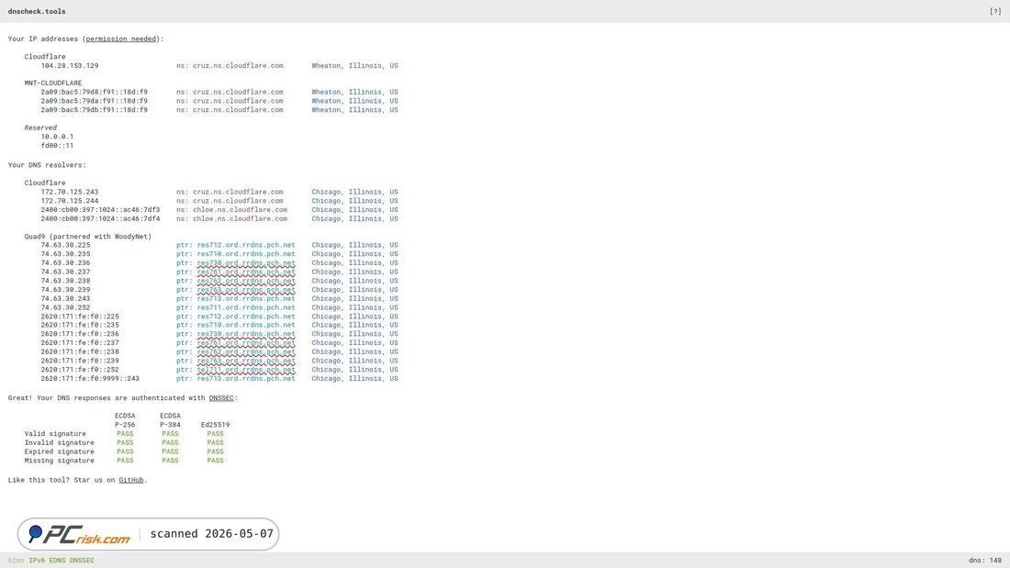Select Quad9 resolver 74.63.30.238
1010x568 pixels.
click(x=66, y=282)
